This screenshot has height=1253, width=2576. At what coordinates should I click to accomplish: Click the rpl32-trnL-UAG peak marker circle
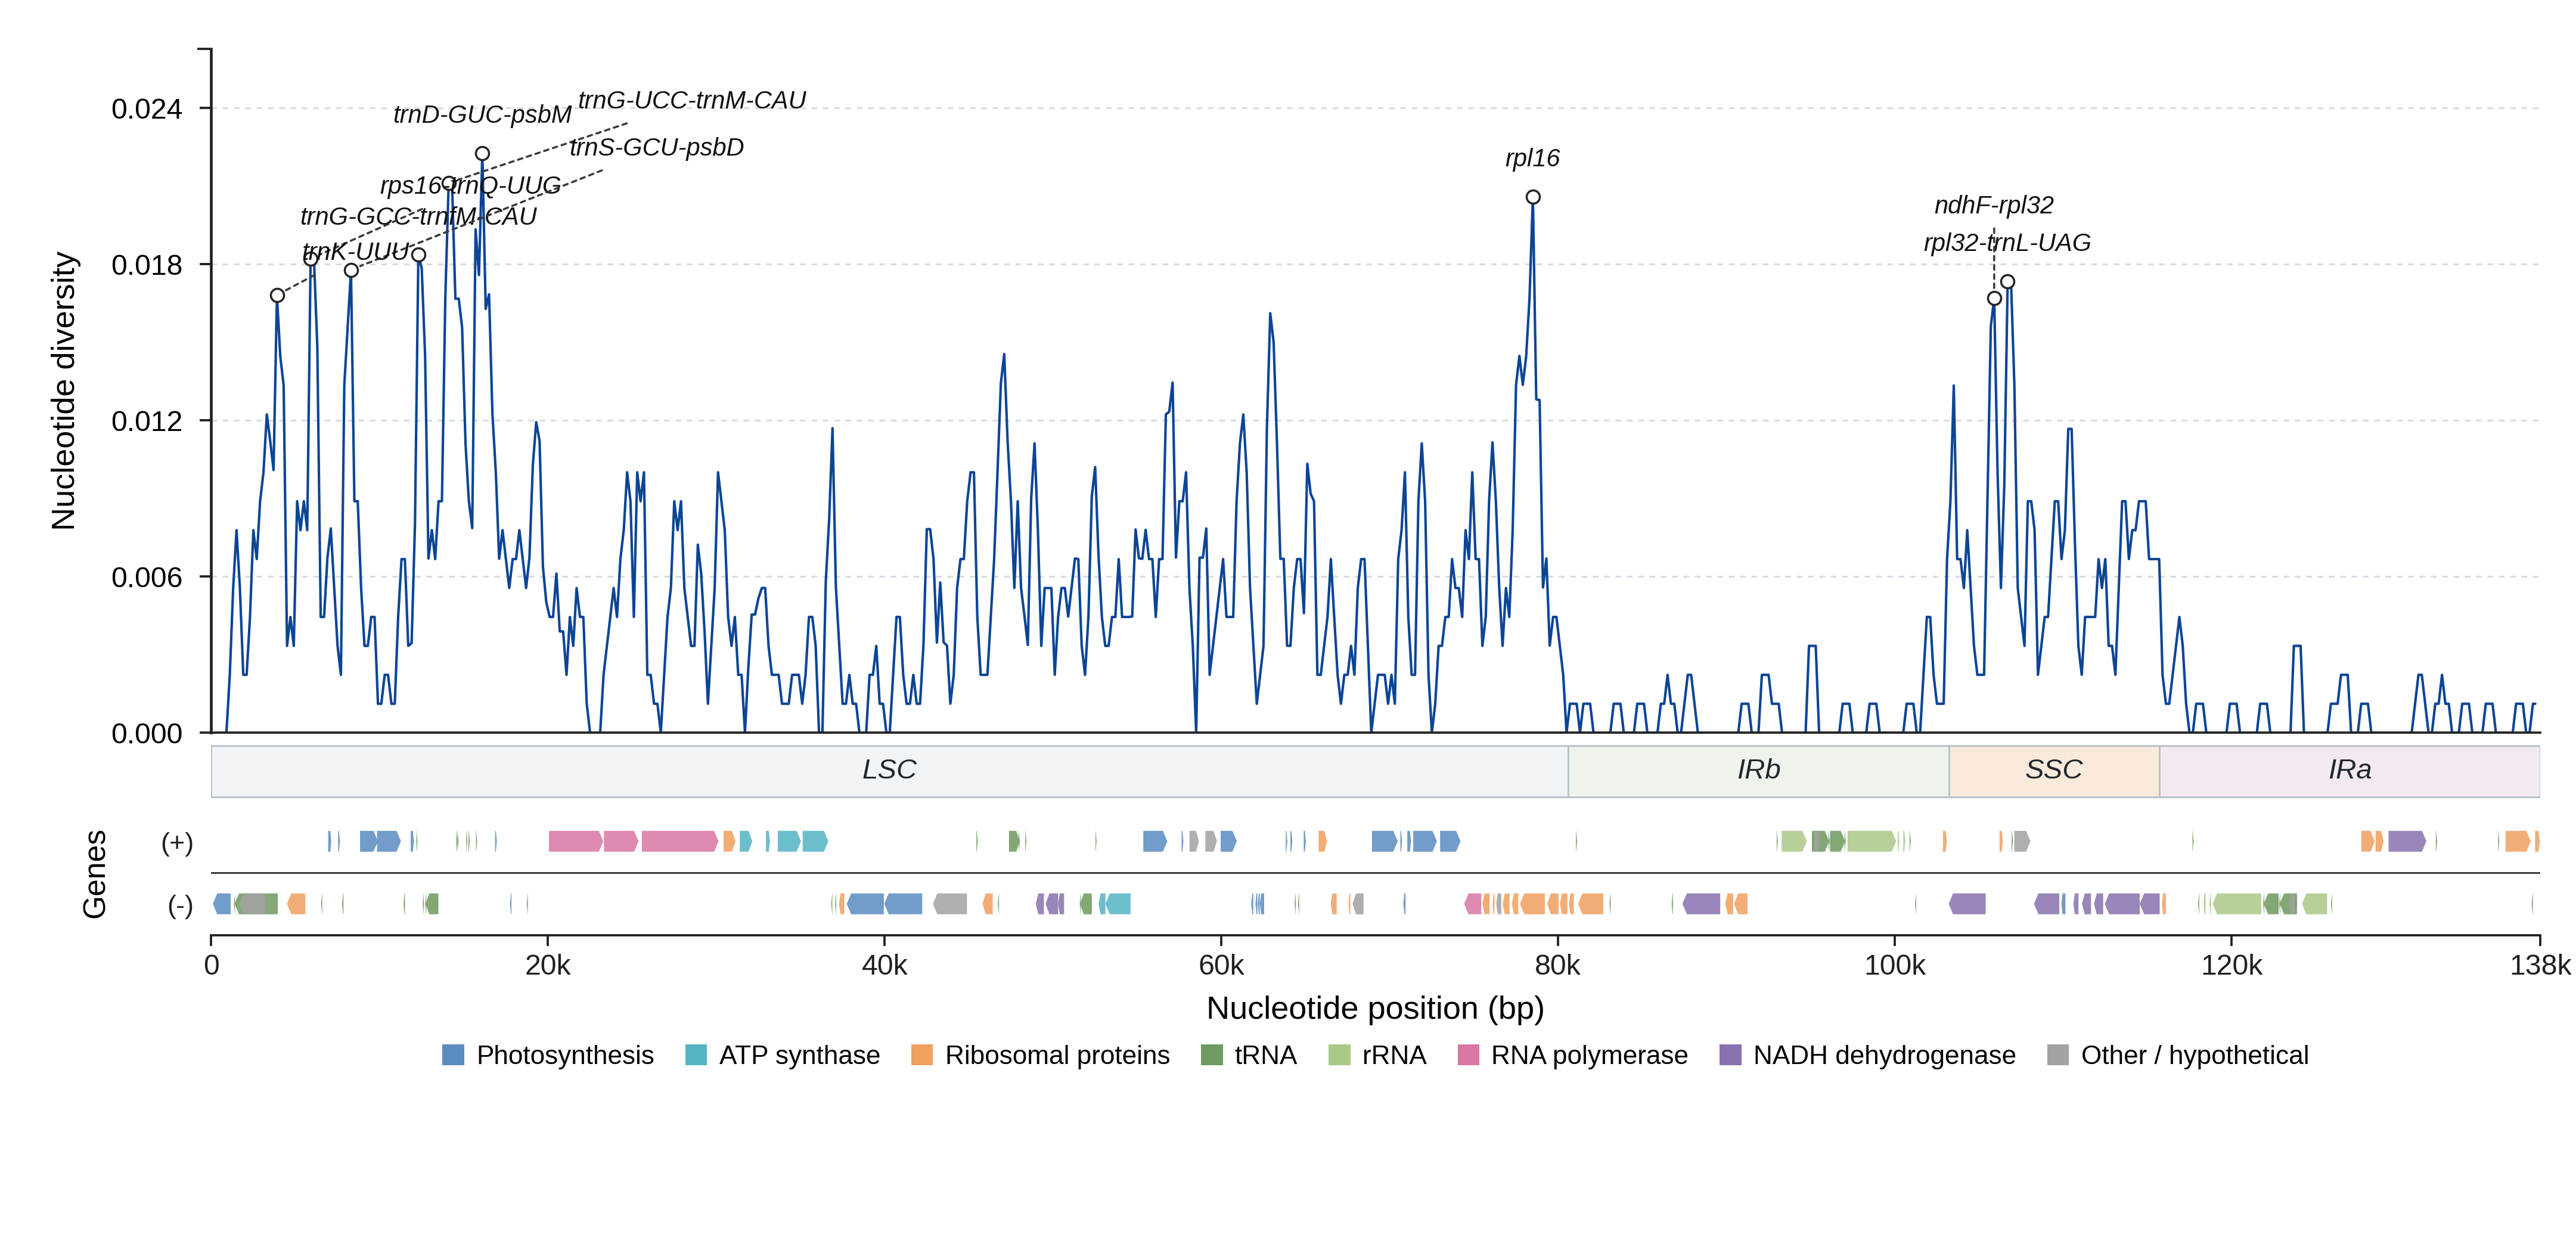coord(2007,282)
